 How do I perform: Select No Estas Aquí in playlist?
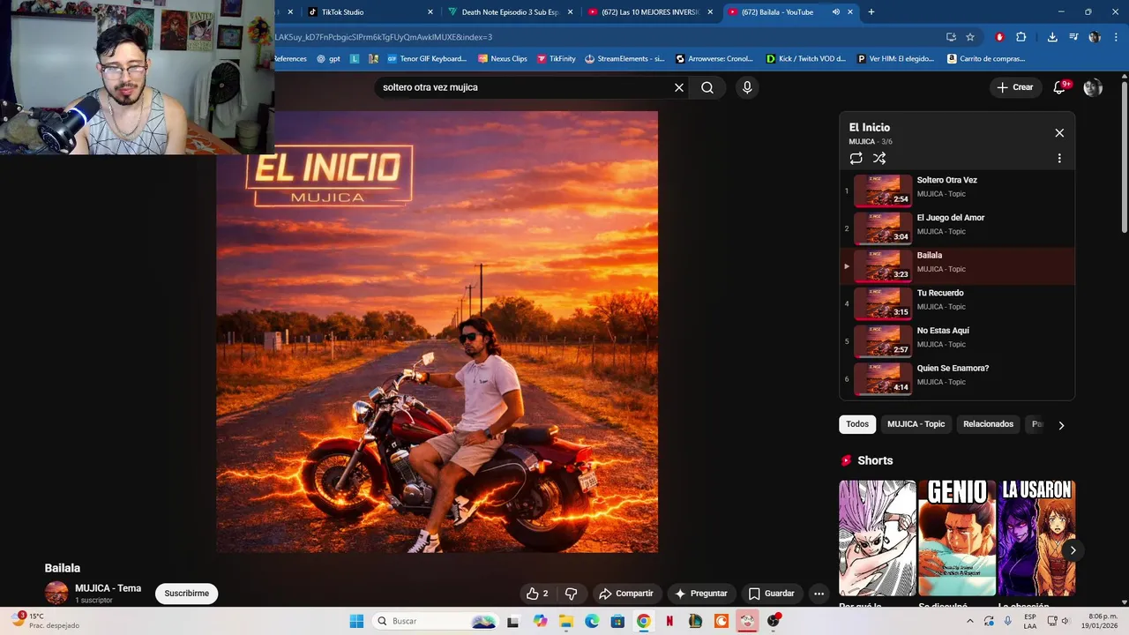tap(957, 340)
